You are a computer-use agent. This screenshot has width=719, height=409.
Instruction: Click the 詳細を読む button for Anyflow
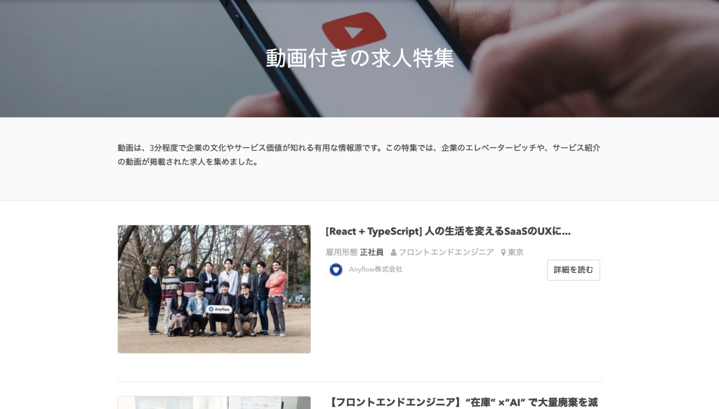coord(573,270)
